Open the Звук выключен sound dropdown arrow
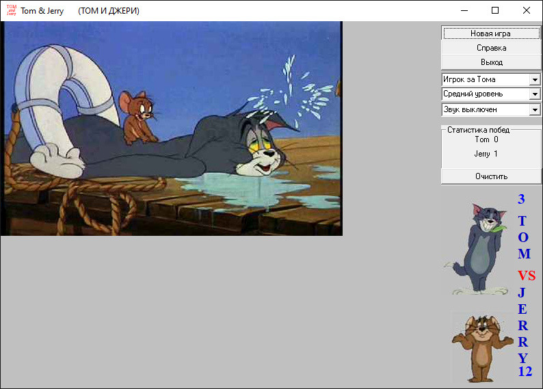543x389 pixels. pos(535,109)
